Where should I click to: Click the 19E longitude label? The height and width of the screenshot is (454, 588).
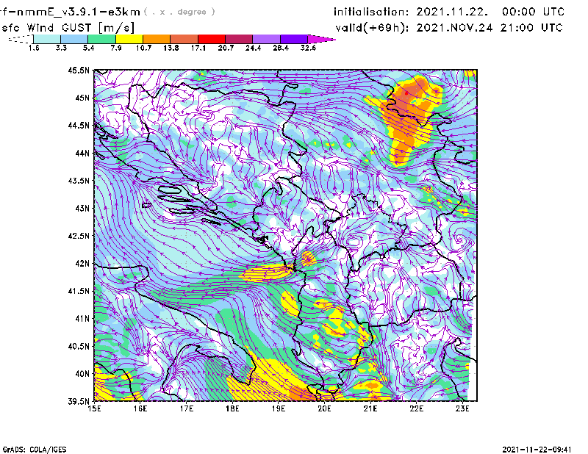point(279,408)
